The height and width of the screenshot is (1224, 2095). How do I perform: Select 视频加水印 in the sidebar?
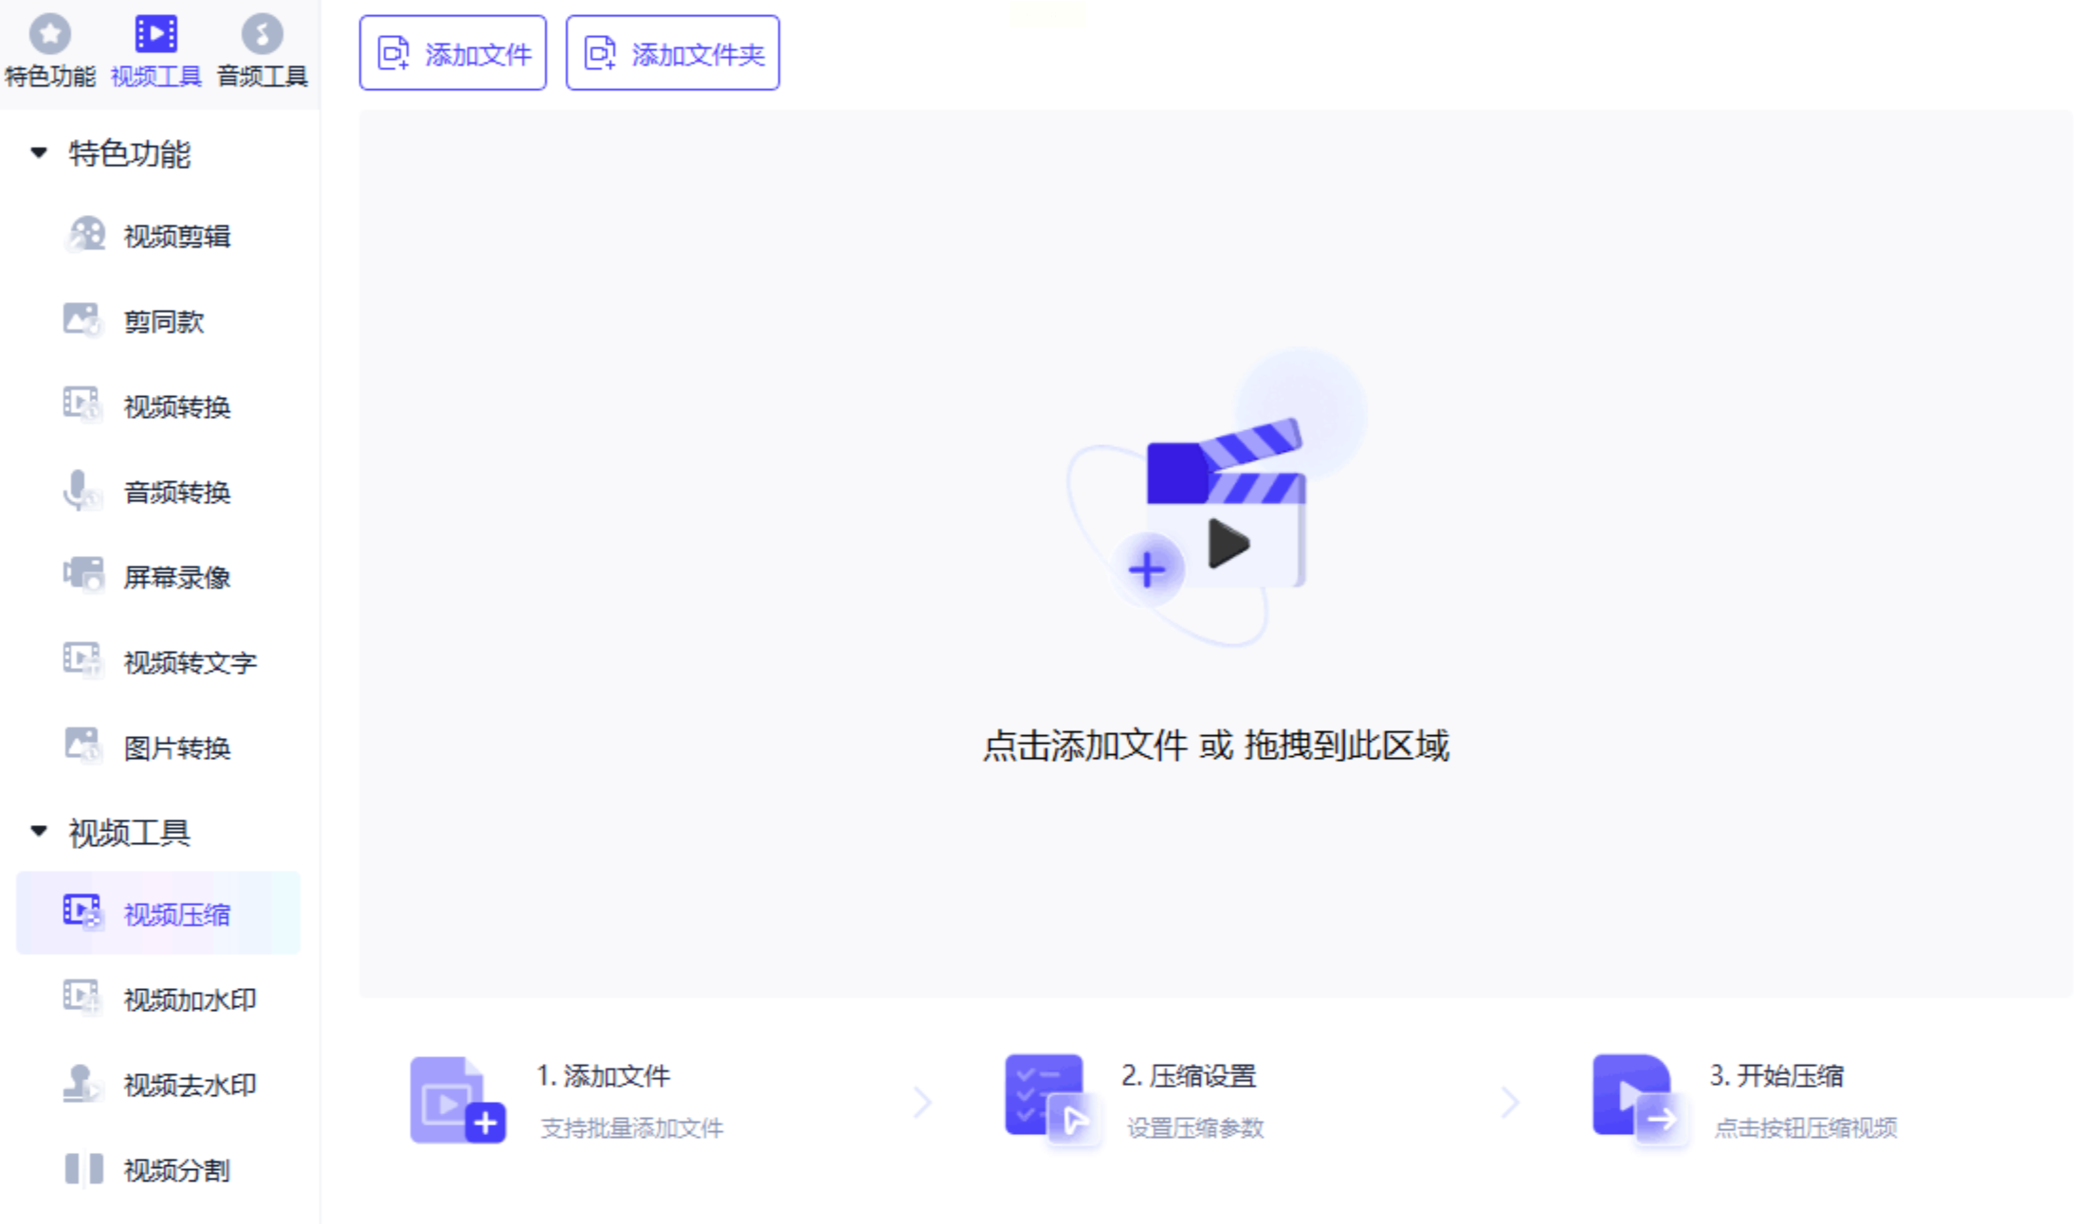(x=190, y=999)
